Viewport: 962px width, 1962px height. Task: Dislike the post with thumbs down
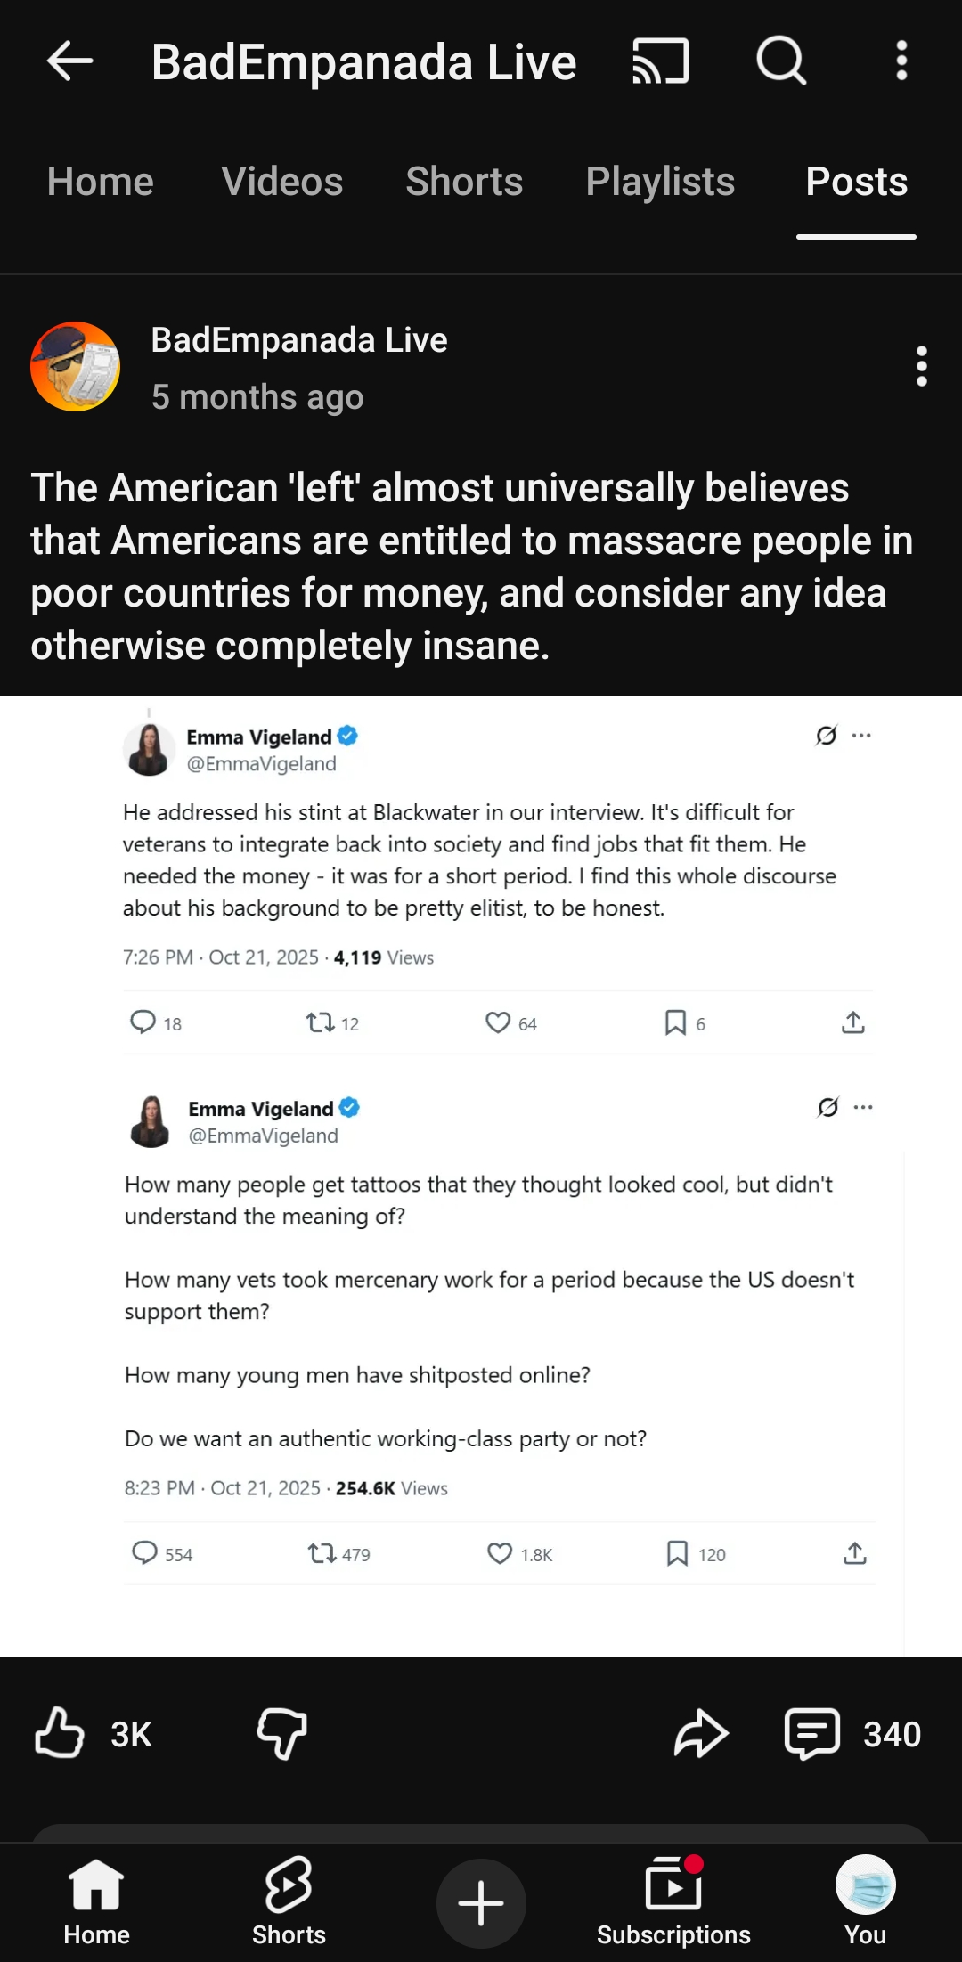pos(282,1733)
